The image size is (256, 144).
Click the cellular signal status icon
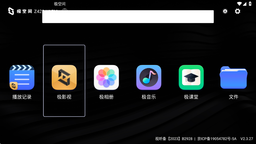tap(245, 4)
